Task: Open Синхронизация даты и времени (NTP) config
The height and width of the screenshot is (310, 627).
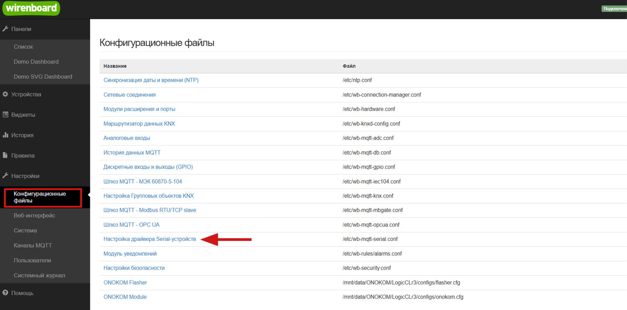Action: point(151,80)
